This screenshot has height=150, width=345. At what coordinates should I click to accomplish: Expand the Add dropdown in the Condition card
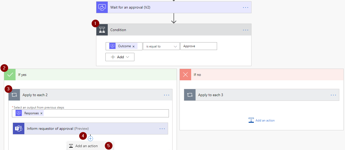tap(120, 57)
